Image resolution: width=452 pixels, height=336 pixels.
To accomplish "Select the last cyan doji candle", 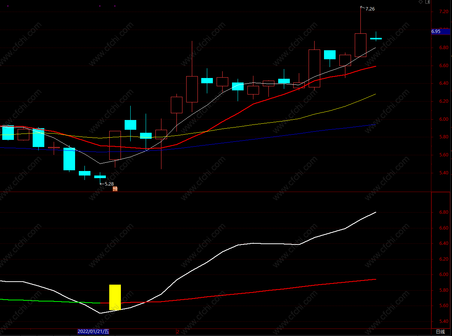I will 376,38.
